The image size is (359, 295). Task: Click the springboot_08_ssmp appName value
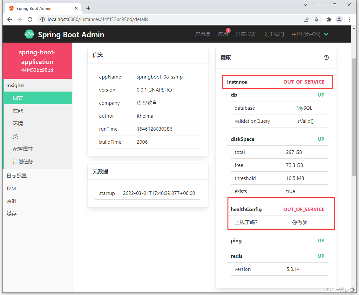coord(159,77)
